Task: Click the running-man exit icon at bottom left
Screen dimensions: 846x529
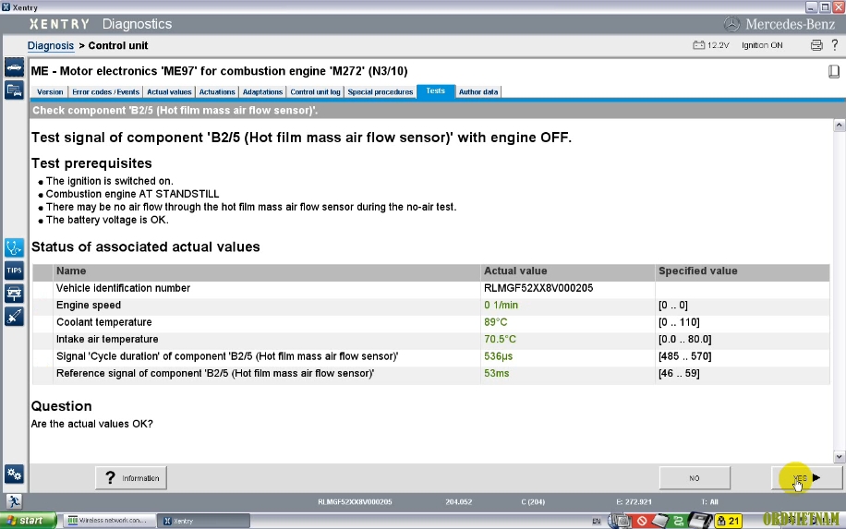Action: pos(14,501)
